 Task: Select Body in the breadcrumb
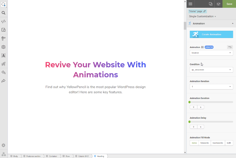coord(14,156)
